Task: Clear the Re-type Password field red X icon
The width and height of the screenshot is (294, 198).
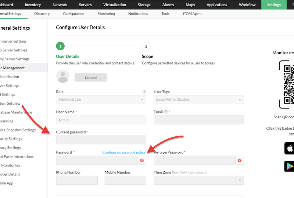Action: click(240, 160)
